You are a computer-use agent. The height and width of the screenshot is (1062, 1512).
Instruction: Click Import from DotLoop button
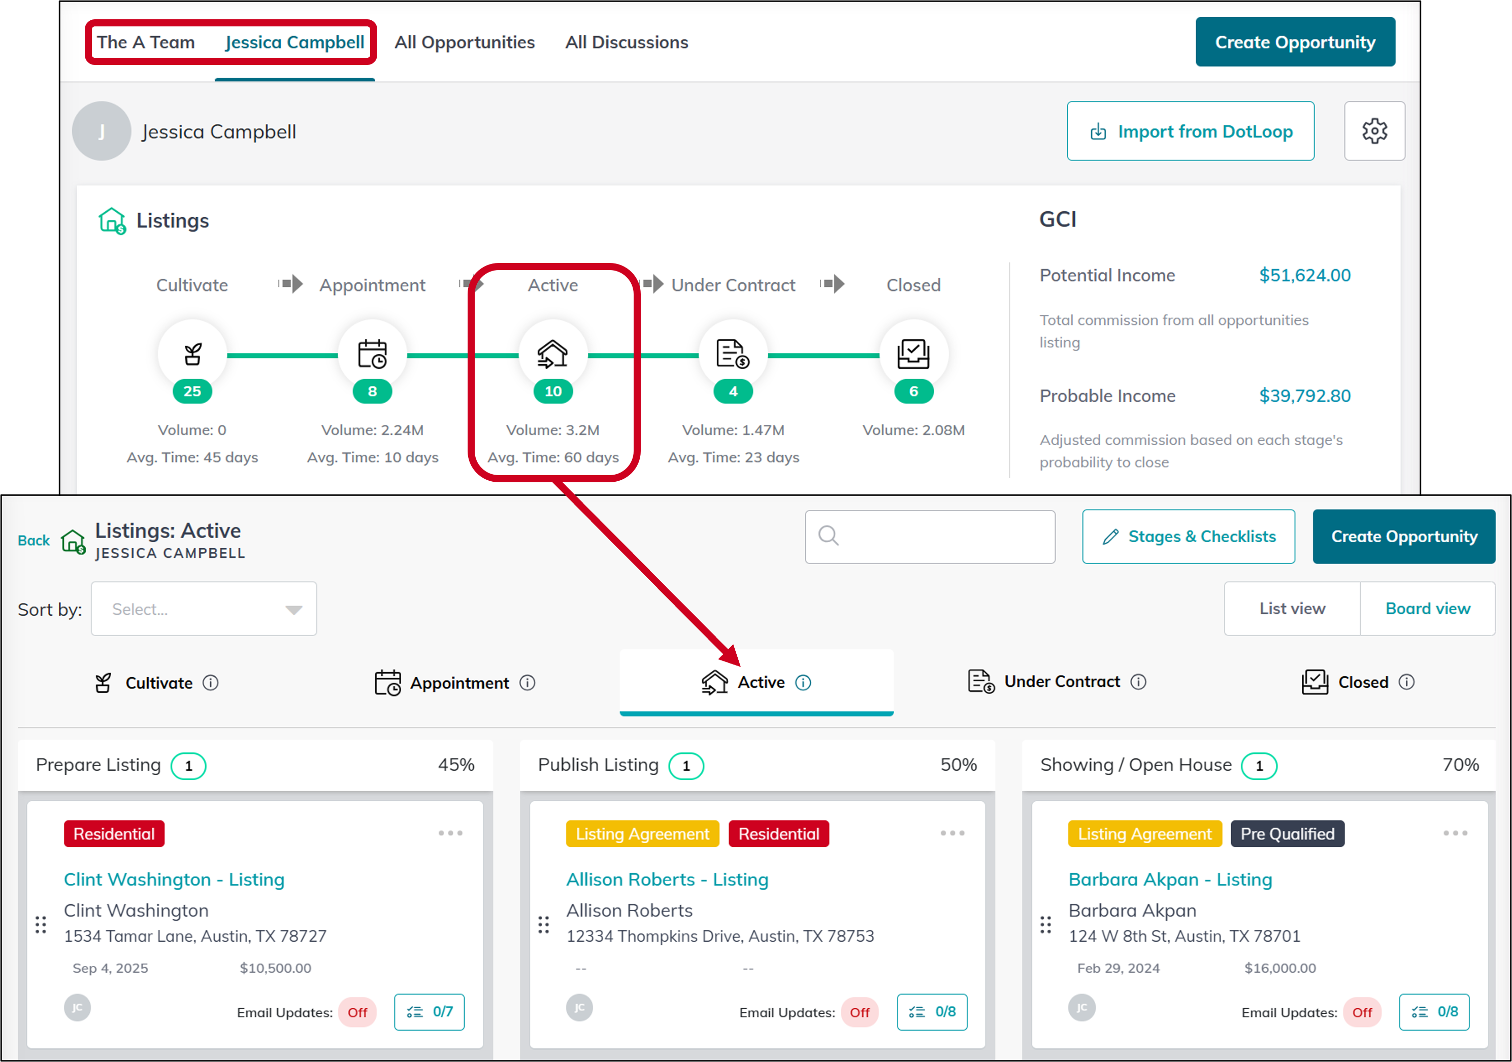click(1190, 131)
